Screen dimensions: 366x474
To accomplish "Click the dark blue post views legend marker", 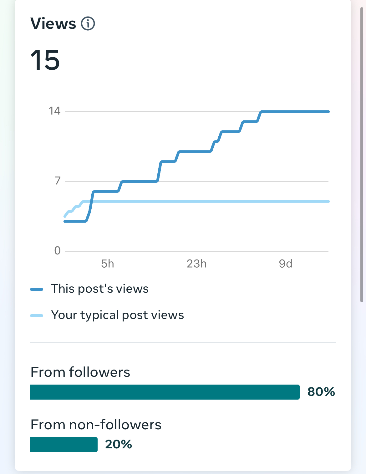I will [37, 289].
